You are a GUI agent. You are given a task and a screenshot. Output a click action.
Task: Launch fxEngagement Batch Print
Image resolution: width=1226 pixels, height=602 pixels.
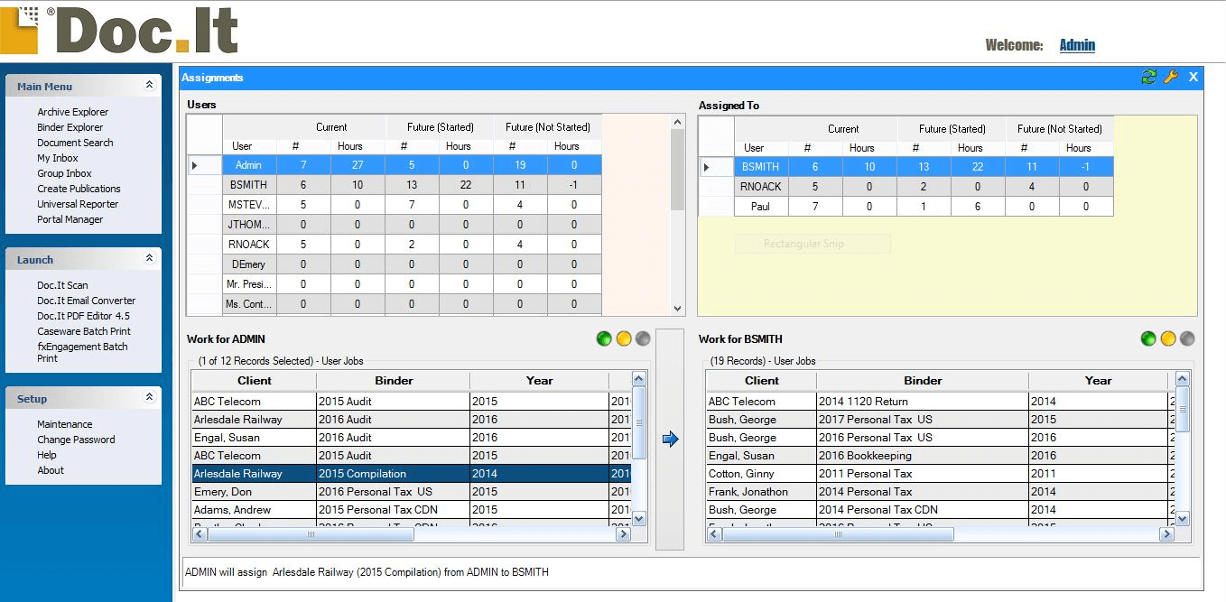pos(82,352)
